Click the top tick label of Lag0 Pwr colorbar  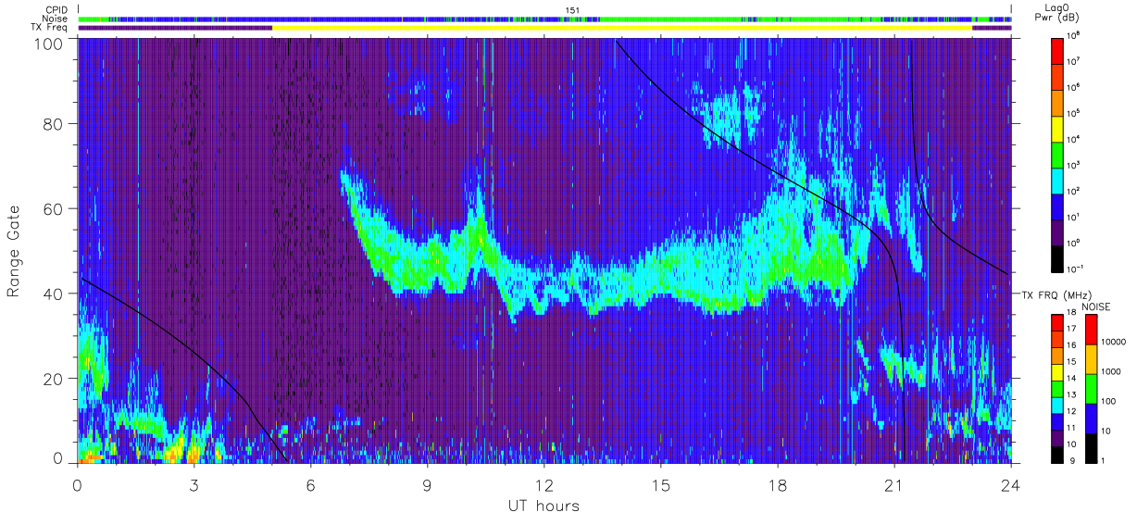coord(1076,35)
